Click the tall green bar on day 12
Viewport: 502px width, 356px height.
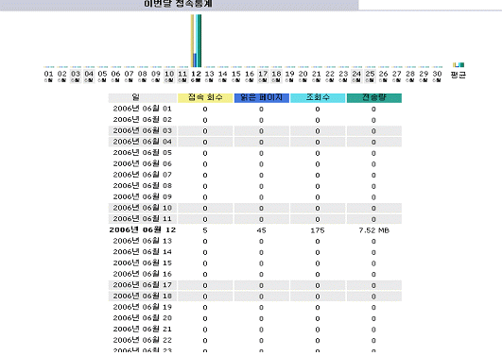coord(199,41)
